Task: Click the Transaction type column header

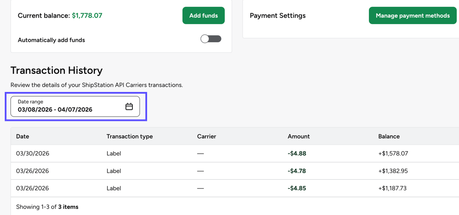Action: tap(129, 136)
